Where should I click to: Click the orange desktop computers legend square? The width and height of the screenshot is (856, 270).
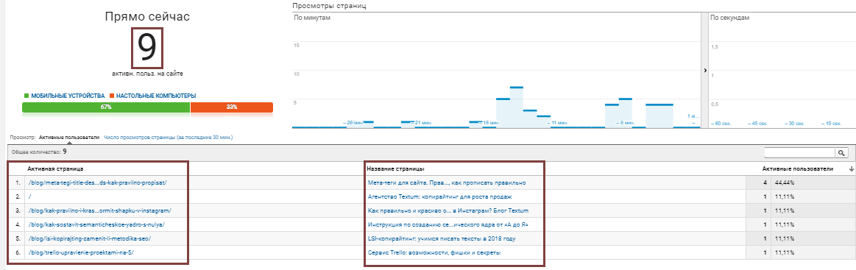click(x=111, y=96)
